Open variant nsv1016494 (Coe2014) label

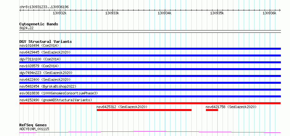click(x=39, y=45)
